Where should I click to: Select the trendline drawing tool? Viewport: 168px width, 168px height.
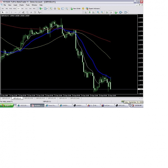[x=19, y=12]
